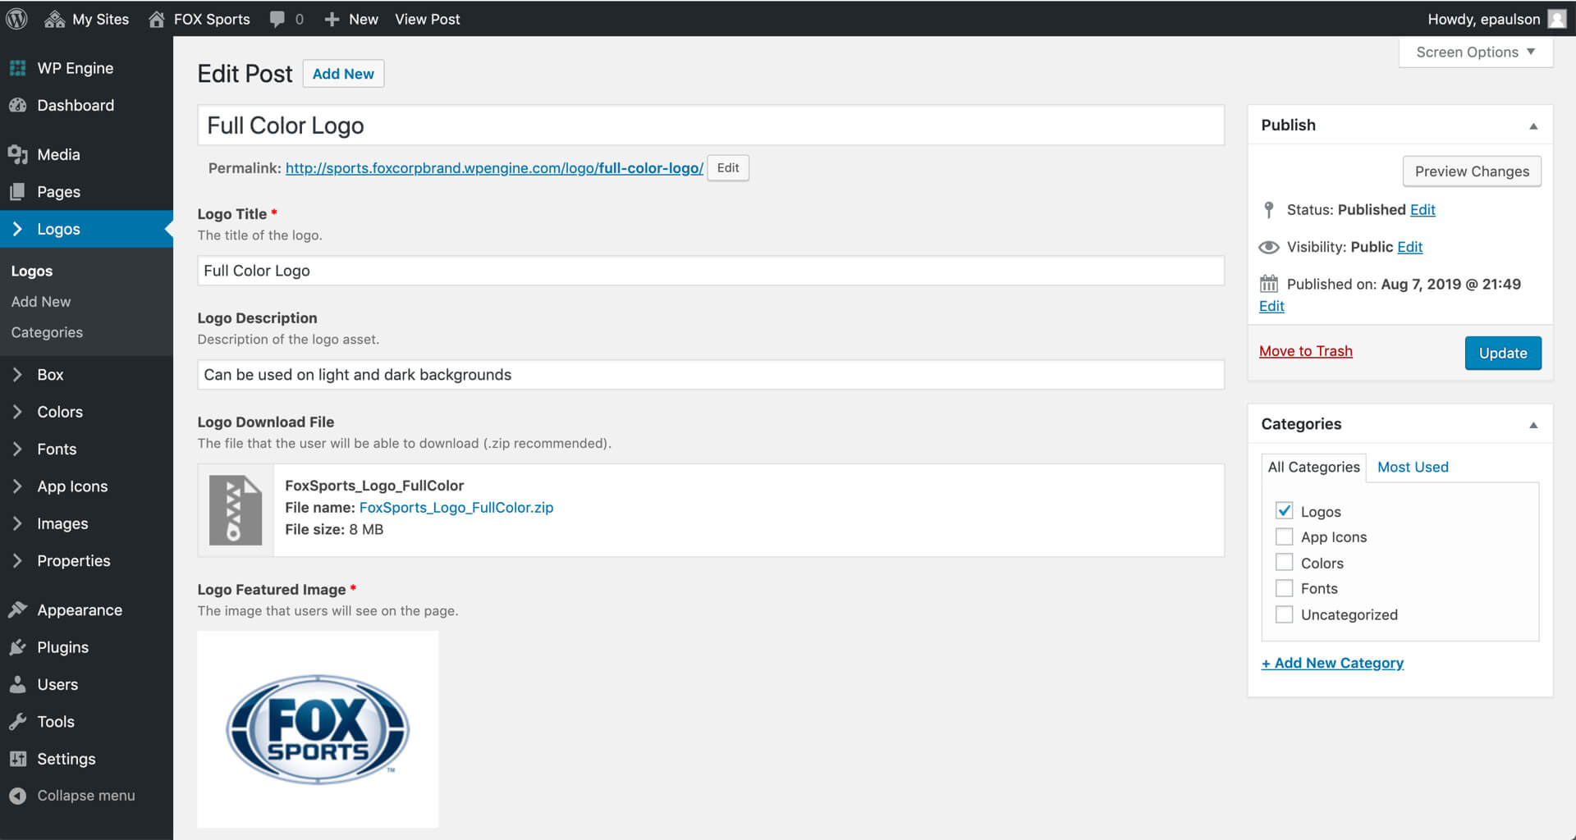Image resolution: width=1576 pixels, height=840 pixels.
Task: Click the Preview Changes button
Action: pyautogui.click(x=1472, y=171)
